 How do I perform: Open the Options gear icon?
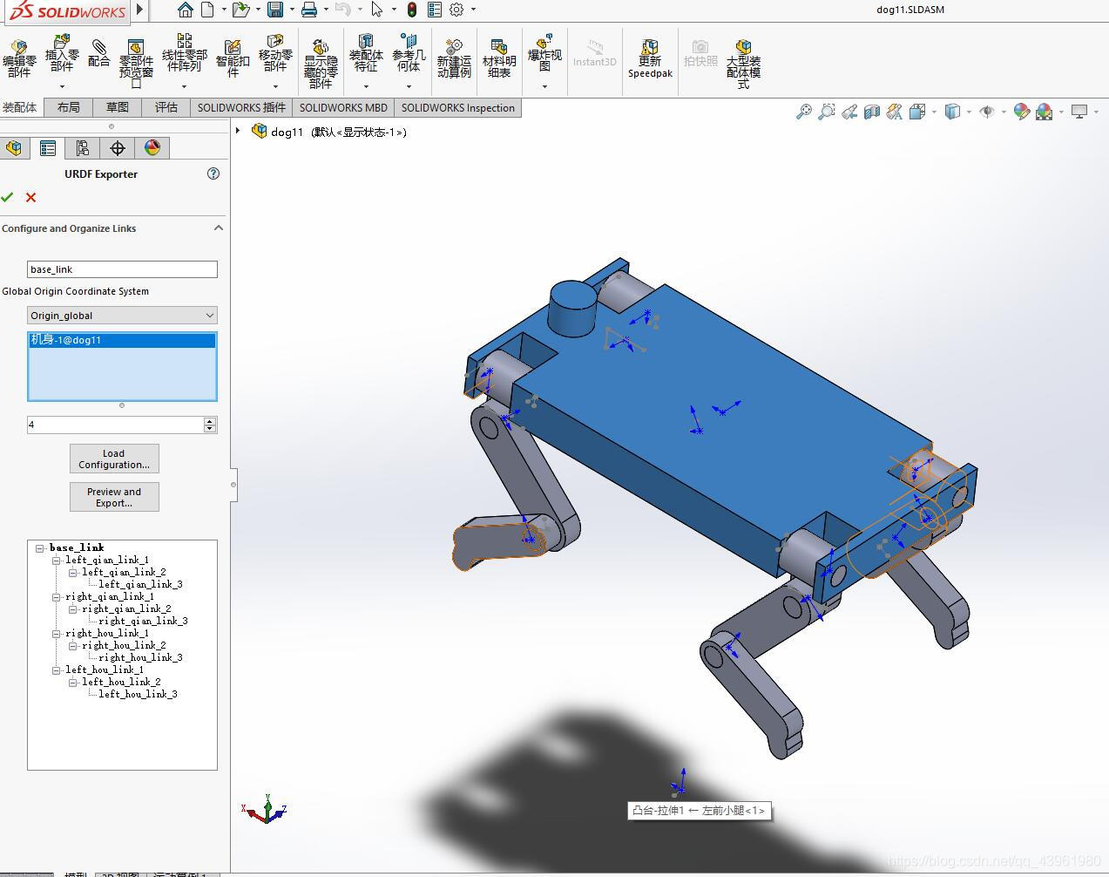456,10
